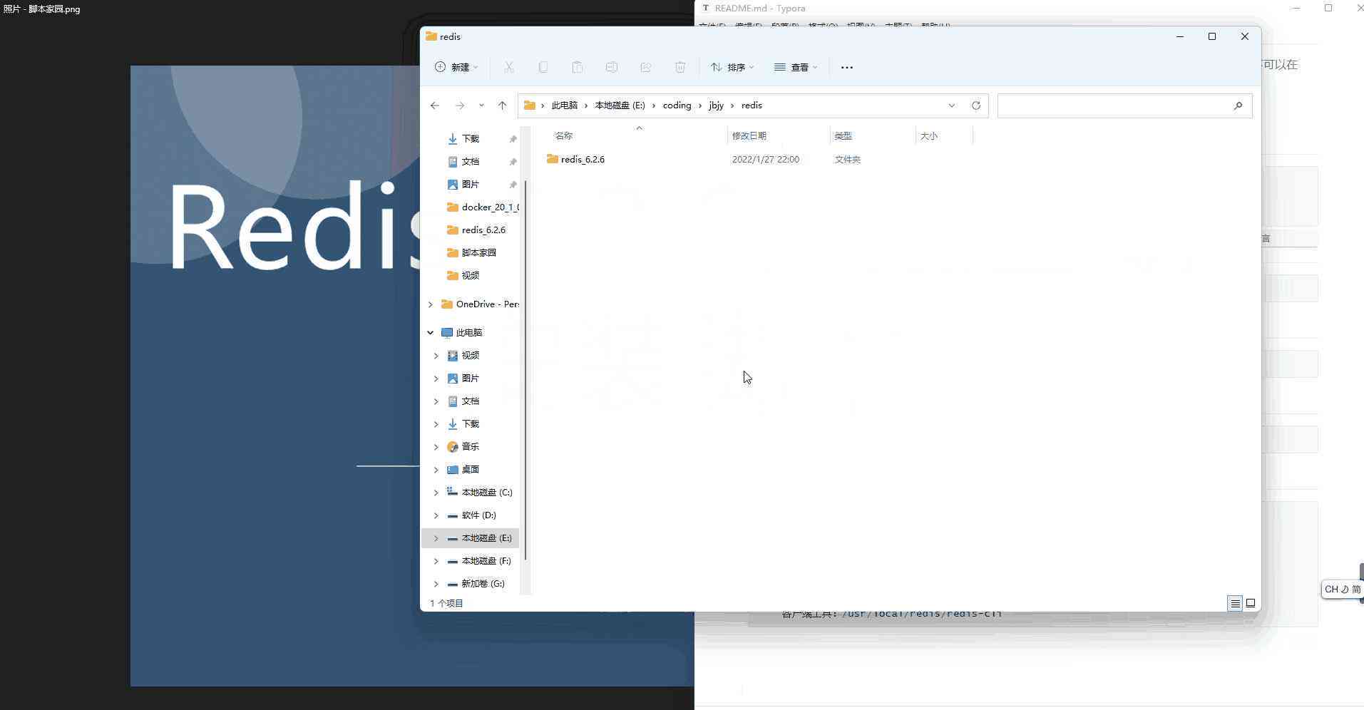This screenshot has height=710, width=1364.
Task: Click the Copy icon in toolbar
Action: pos(543,67)
